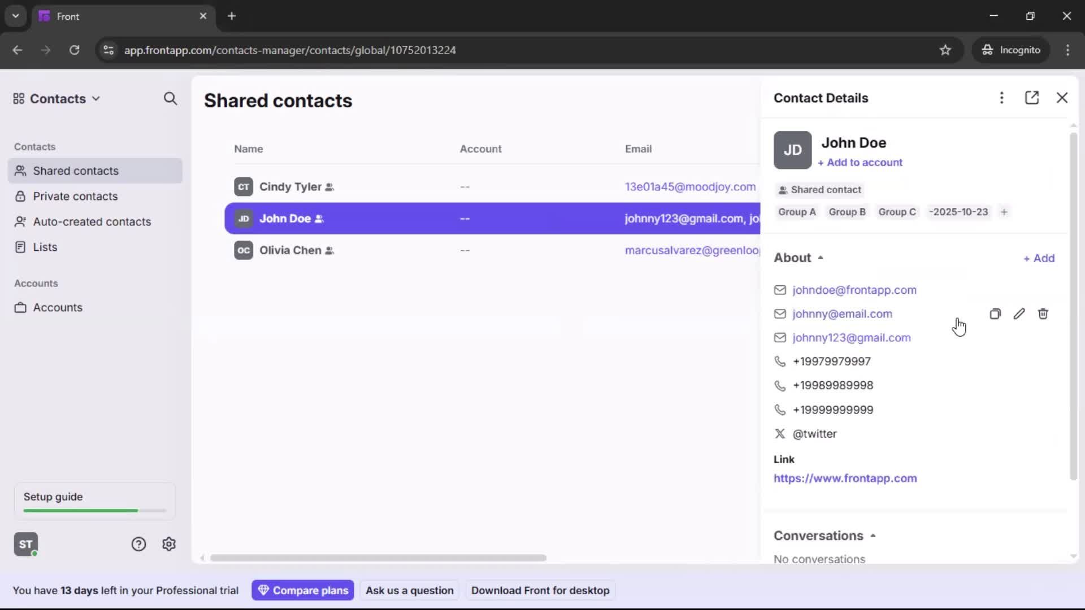This screenshot has height=610, width=1085.
Task: Click + Add to account link
Action: click(x=860, y=163)
